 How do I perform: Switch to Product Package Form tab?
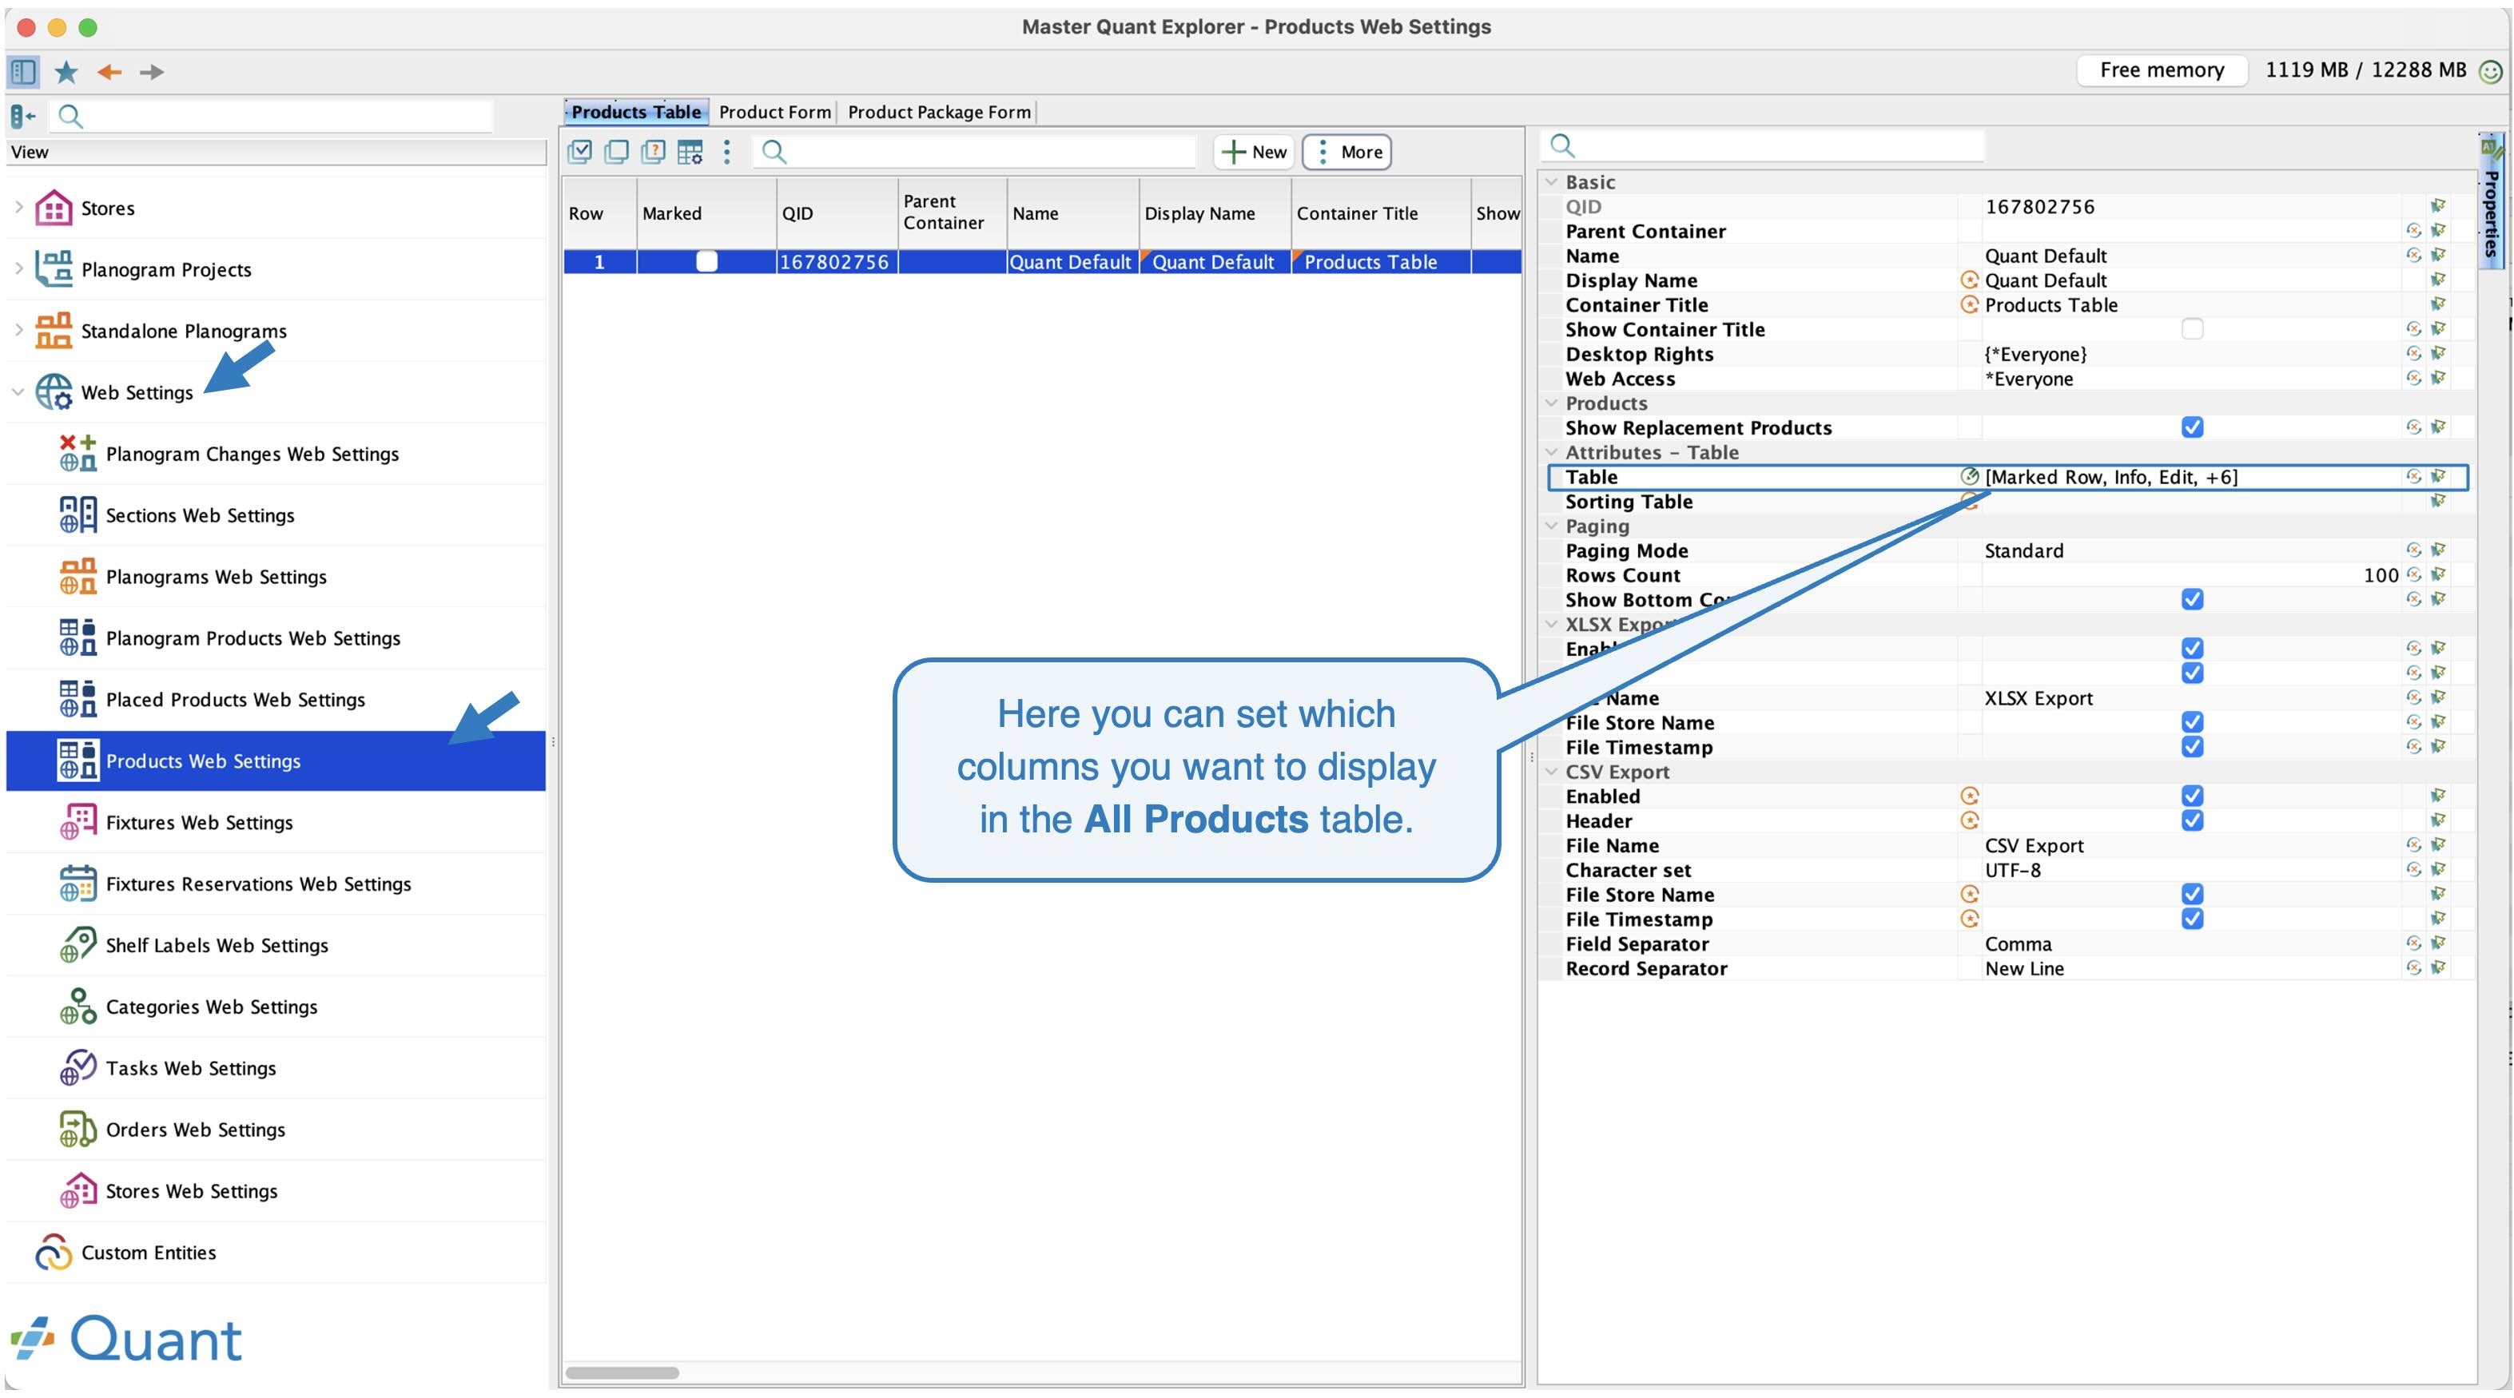tap(939, 112)
